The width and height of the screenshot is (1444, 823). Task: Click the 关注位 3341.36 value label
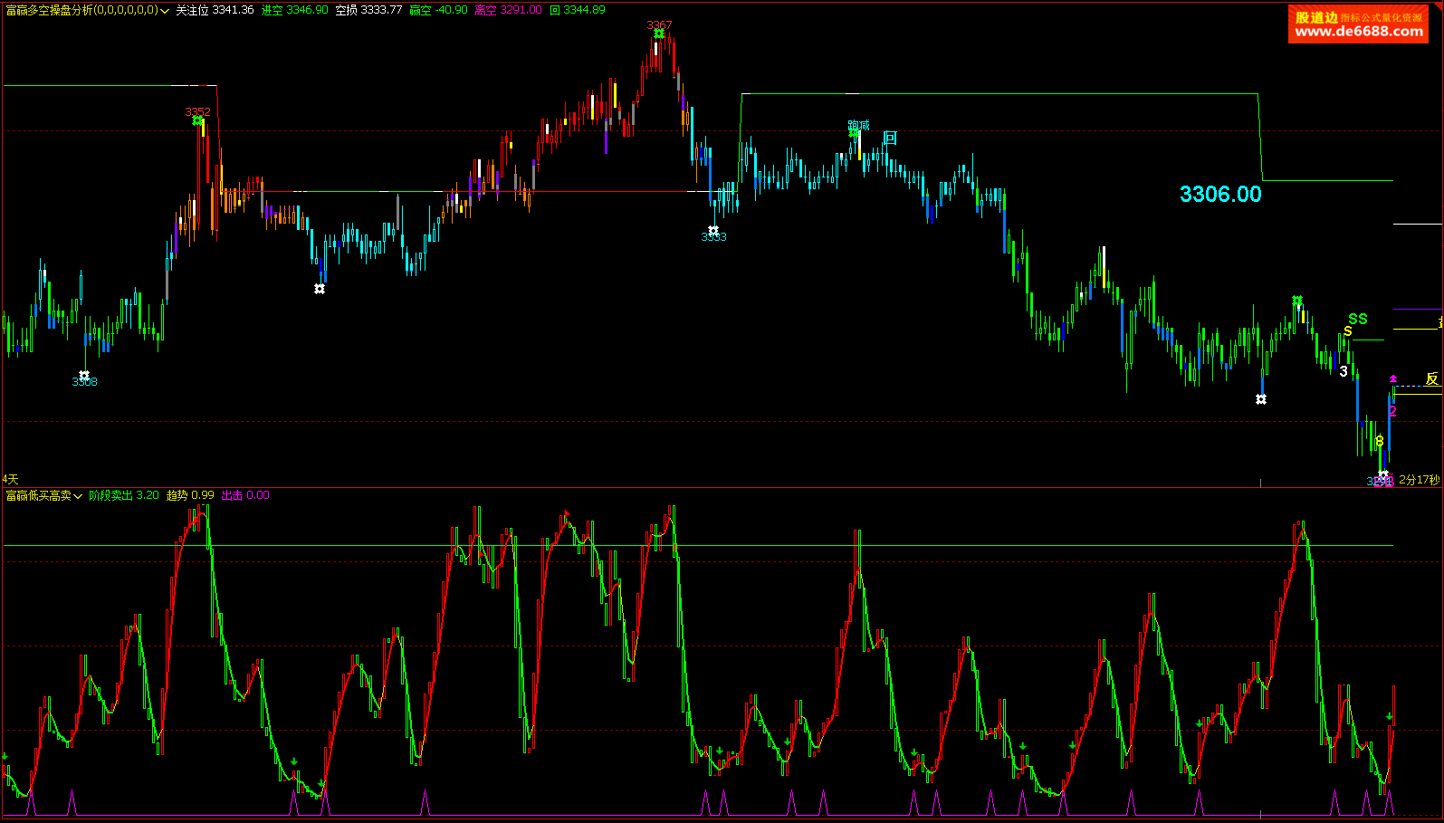click(215, 10)
